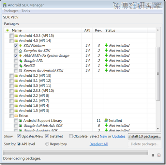Click the Updates link
Viewport: 166px width, 165px height.
(119, 136)
